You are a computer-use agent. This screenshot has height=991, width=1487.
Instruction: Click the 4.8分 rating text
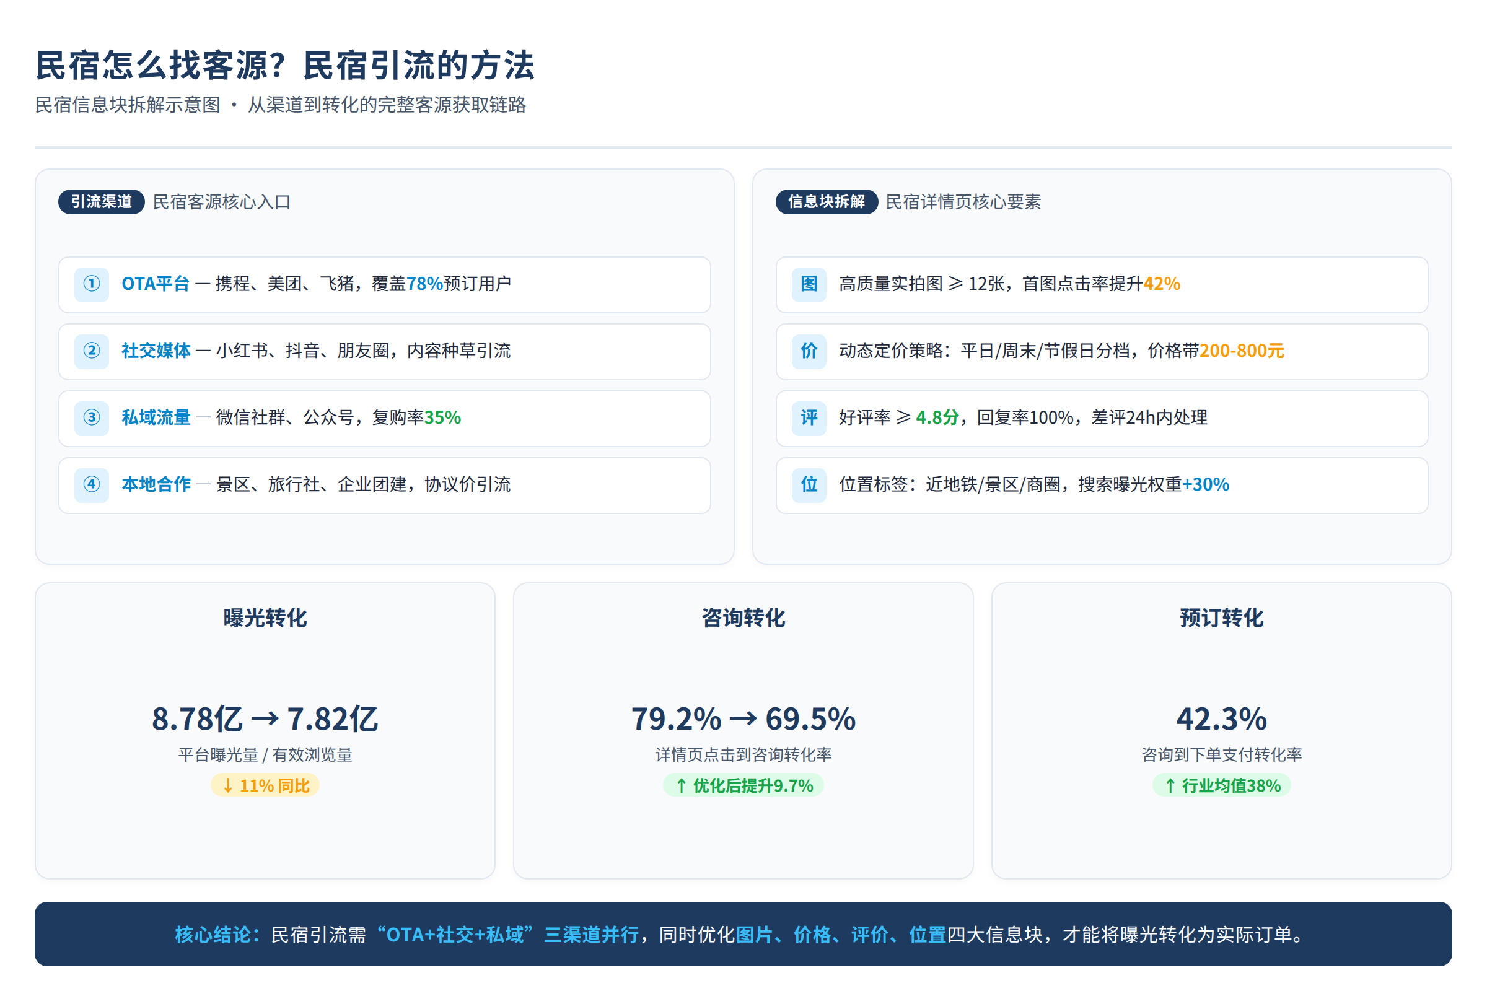(x=937, y=417)
